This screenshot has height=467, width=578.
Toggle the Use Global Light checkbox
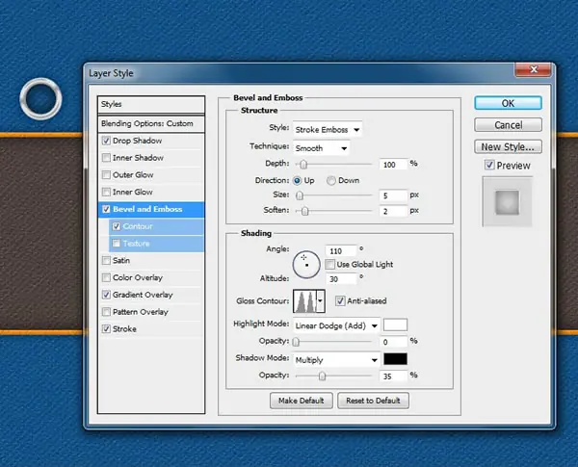coord(329,264)
